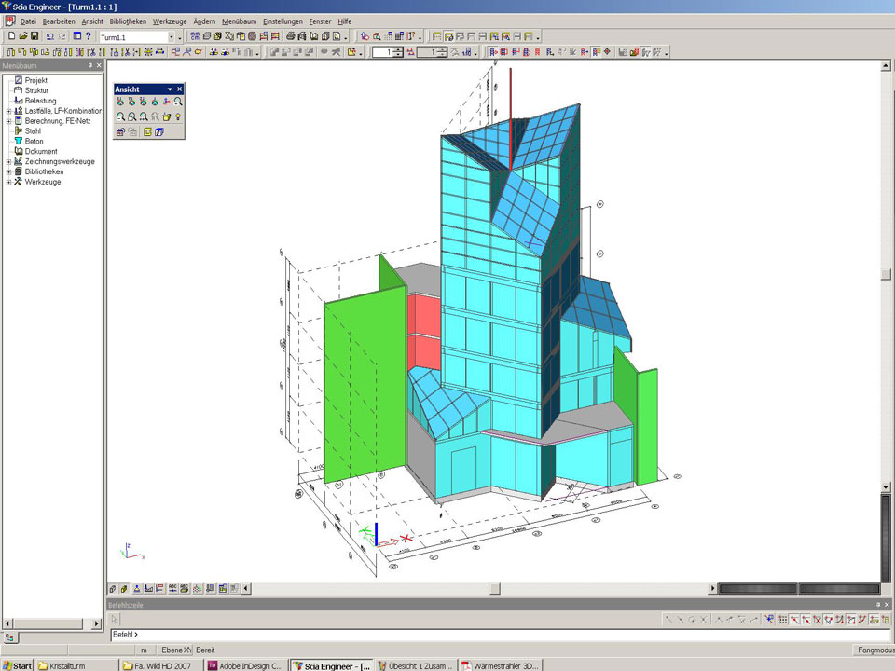This screenshot has height=671, width=895.
Task: Switch to Adobe InDesign in the taskbar
Action: click(x=245, y=665)
